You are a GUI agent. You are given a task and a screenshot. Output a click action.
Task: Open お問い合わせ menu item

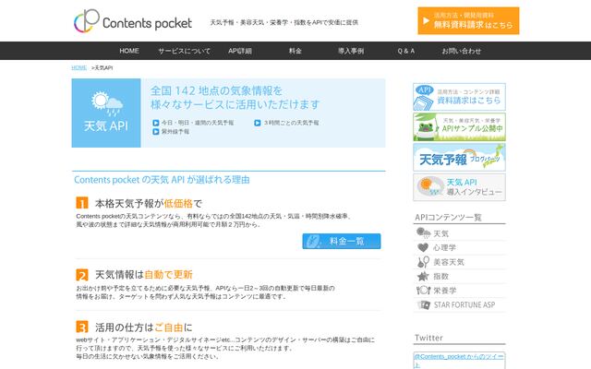click(x=462, y=51)
